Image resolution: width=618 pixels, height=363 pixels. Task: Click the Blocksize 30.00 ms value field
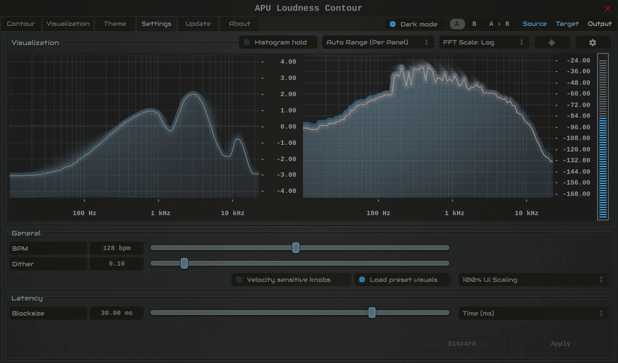(117, 314)
